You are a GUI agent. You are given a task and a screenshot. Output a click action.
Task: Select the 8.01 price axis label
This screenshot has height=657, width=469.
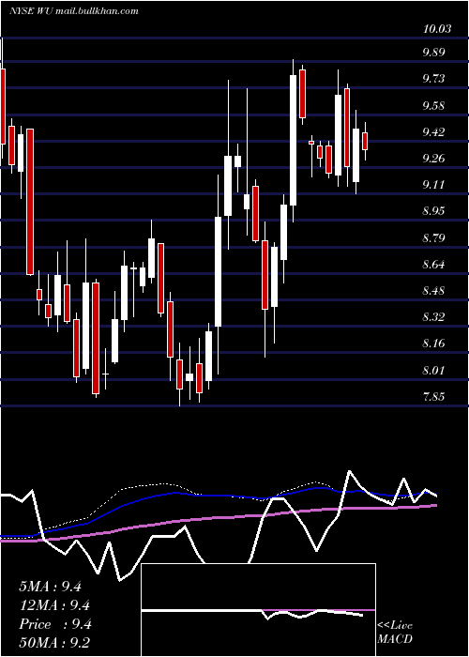pos(433,371)
